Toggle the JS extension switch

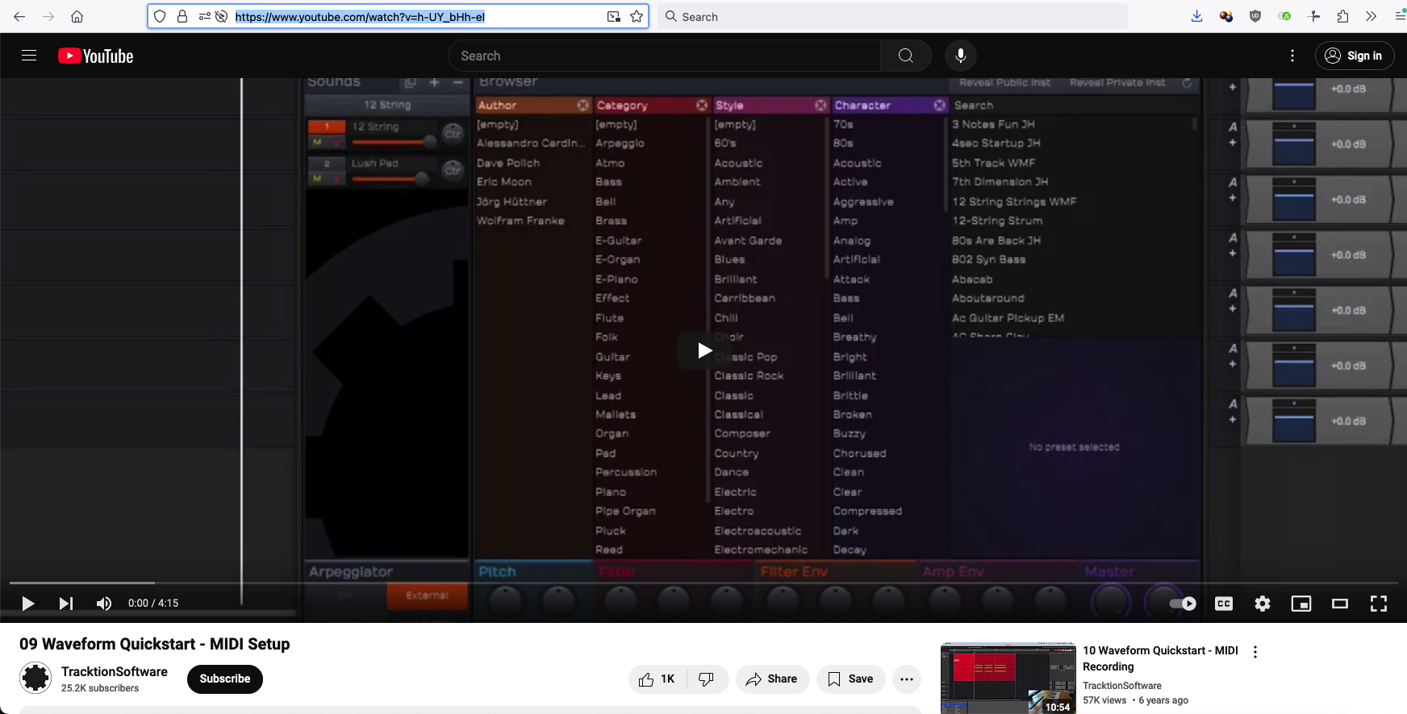[1284, 16]
